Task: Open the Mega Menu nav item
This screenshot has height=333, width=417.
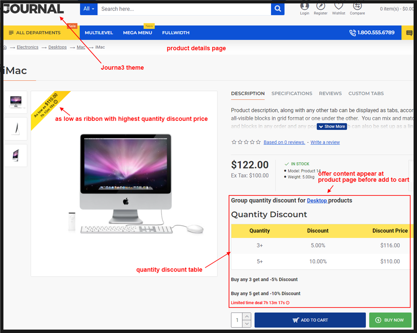Action: (x=137, y=33)
